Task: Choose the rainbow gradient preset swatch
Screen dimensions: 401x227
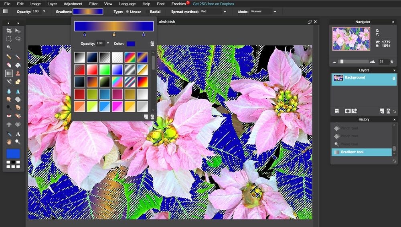Action: tap(130, 57)
